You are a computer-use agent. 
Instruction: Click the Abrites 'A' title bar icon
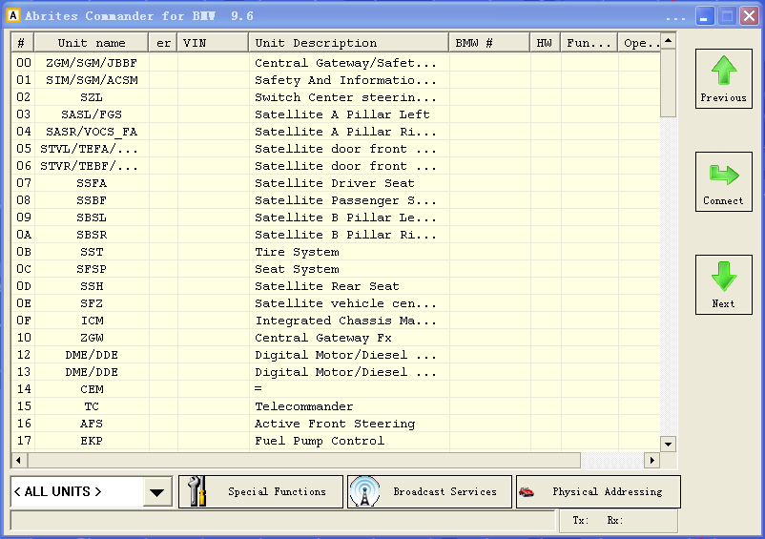pyautogui.click(x=13, y=15)
